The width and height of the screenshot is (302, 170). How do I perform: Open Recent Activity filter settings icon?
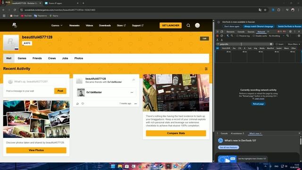[x=206, y=69]
